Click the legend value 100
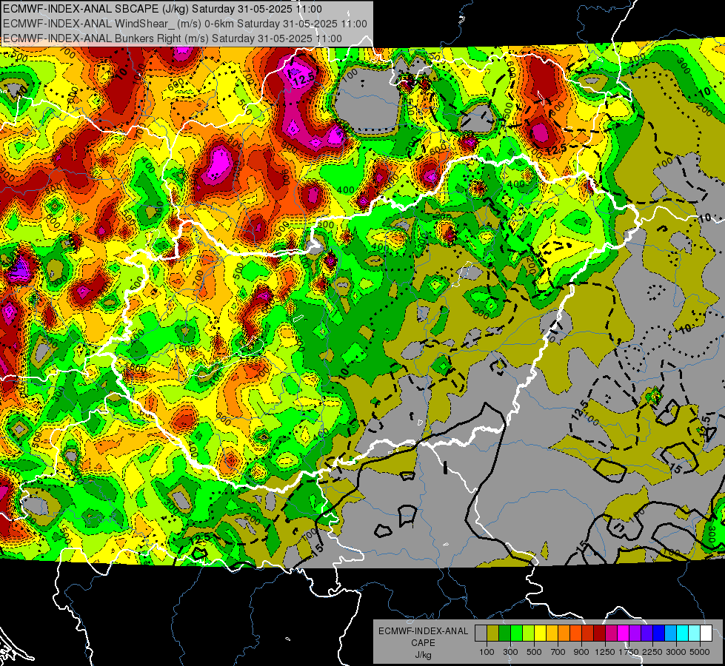725x666 pixels. [487, 652]
